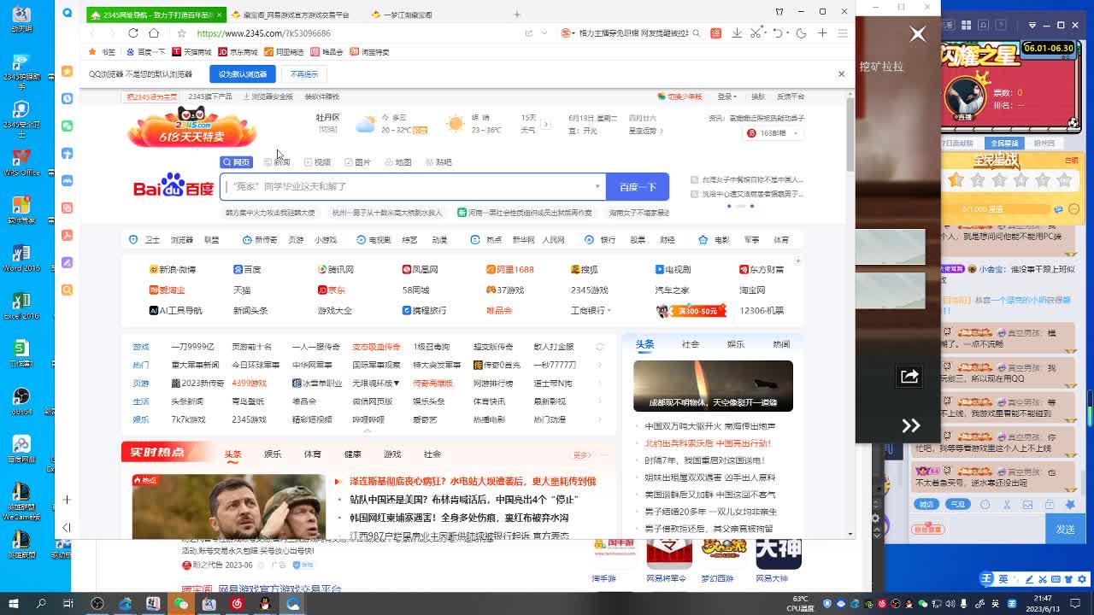Dismiss the default browser notification bar
Screen dimensions: 1094x615
click(841, 74)
